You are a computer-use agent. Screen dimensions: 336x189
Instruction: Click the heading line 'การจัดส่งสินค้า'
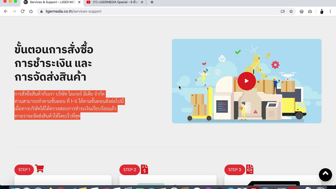point(50,77)
